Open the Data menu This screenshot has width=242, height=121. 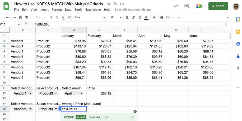pos(68,10)
